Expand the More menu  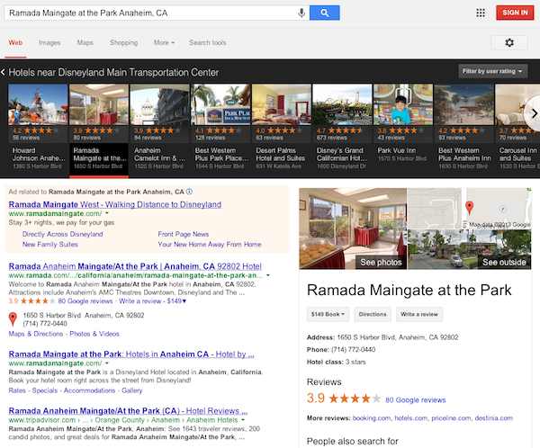point(164,42)
